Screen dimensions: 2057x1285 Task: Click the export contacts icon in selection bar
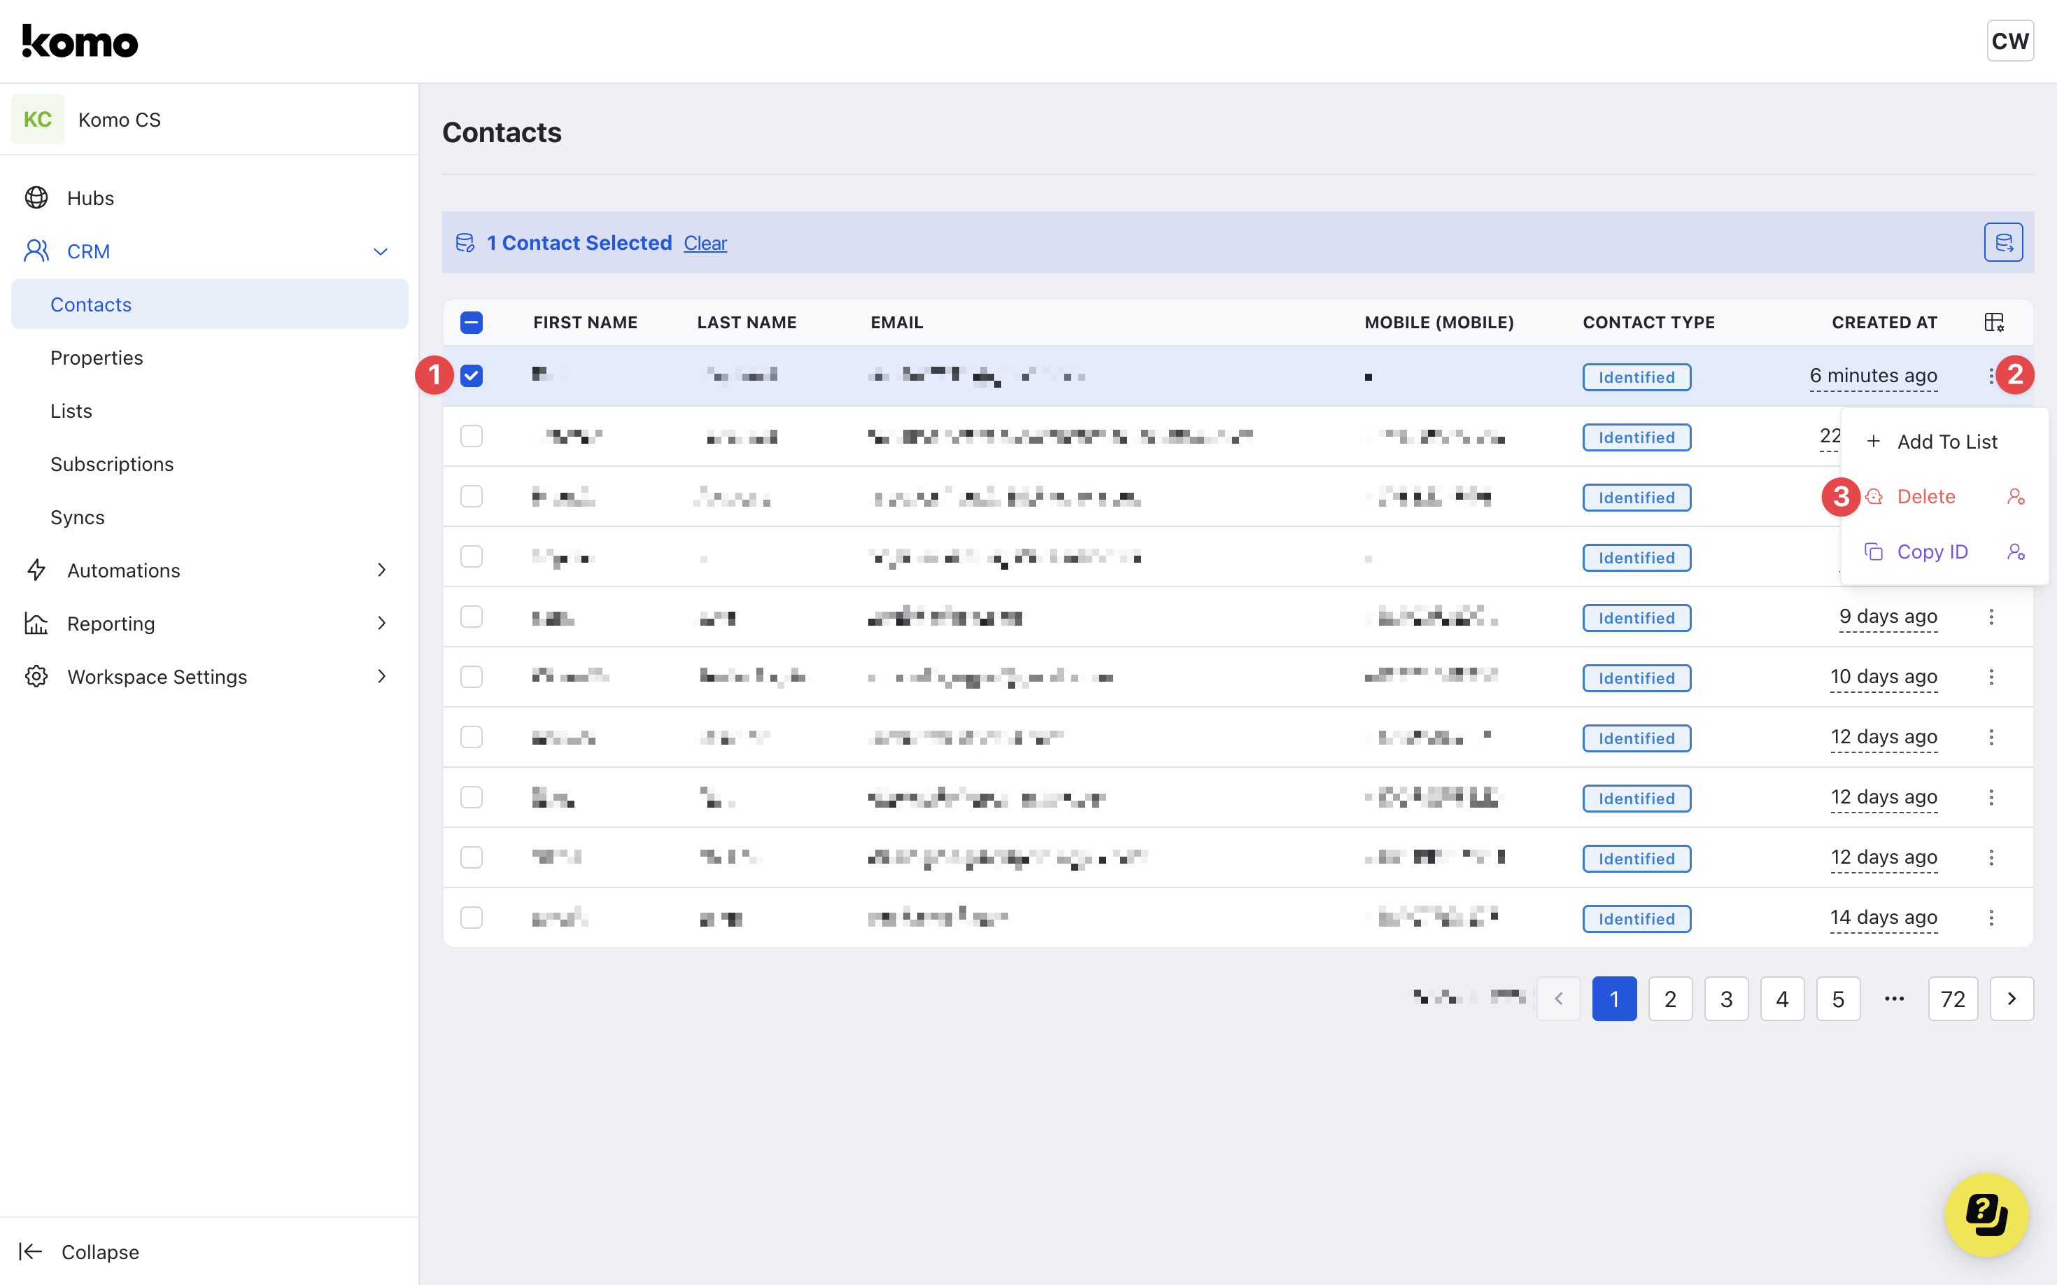pos(2002,242)
